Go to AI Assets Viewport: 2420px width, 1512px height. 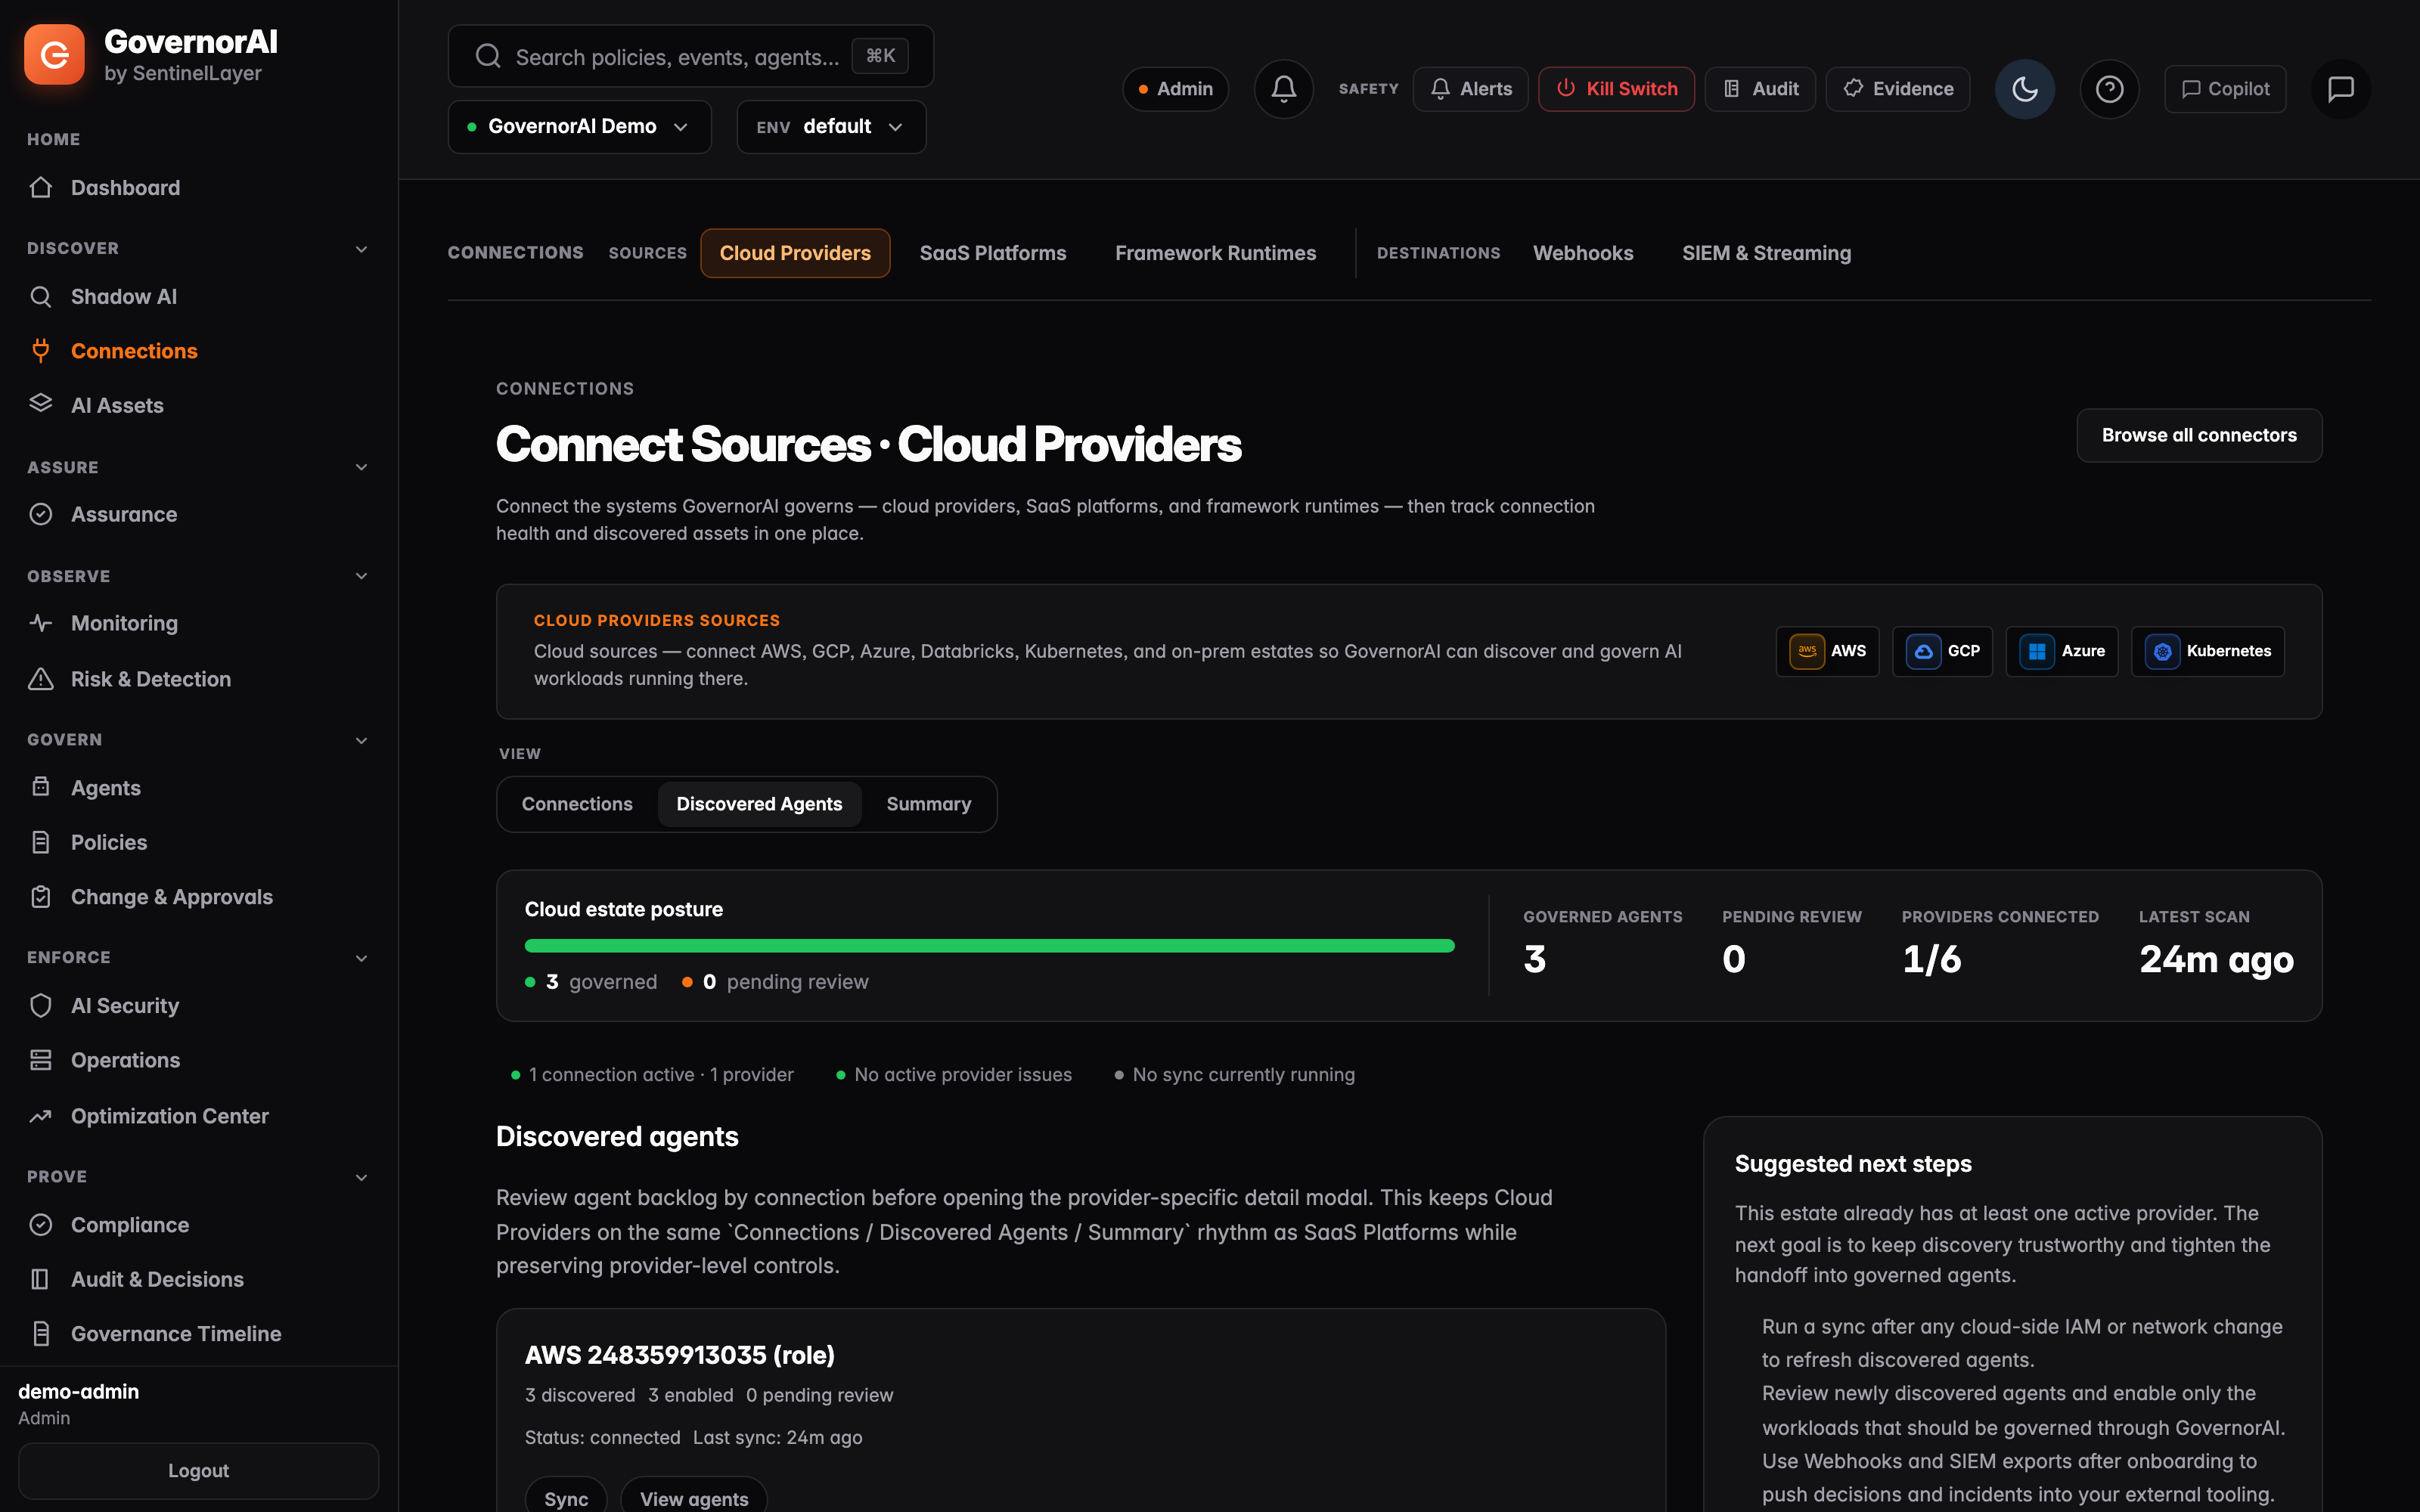[117, 405]
